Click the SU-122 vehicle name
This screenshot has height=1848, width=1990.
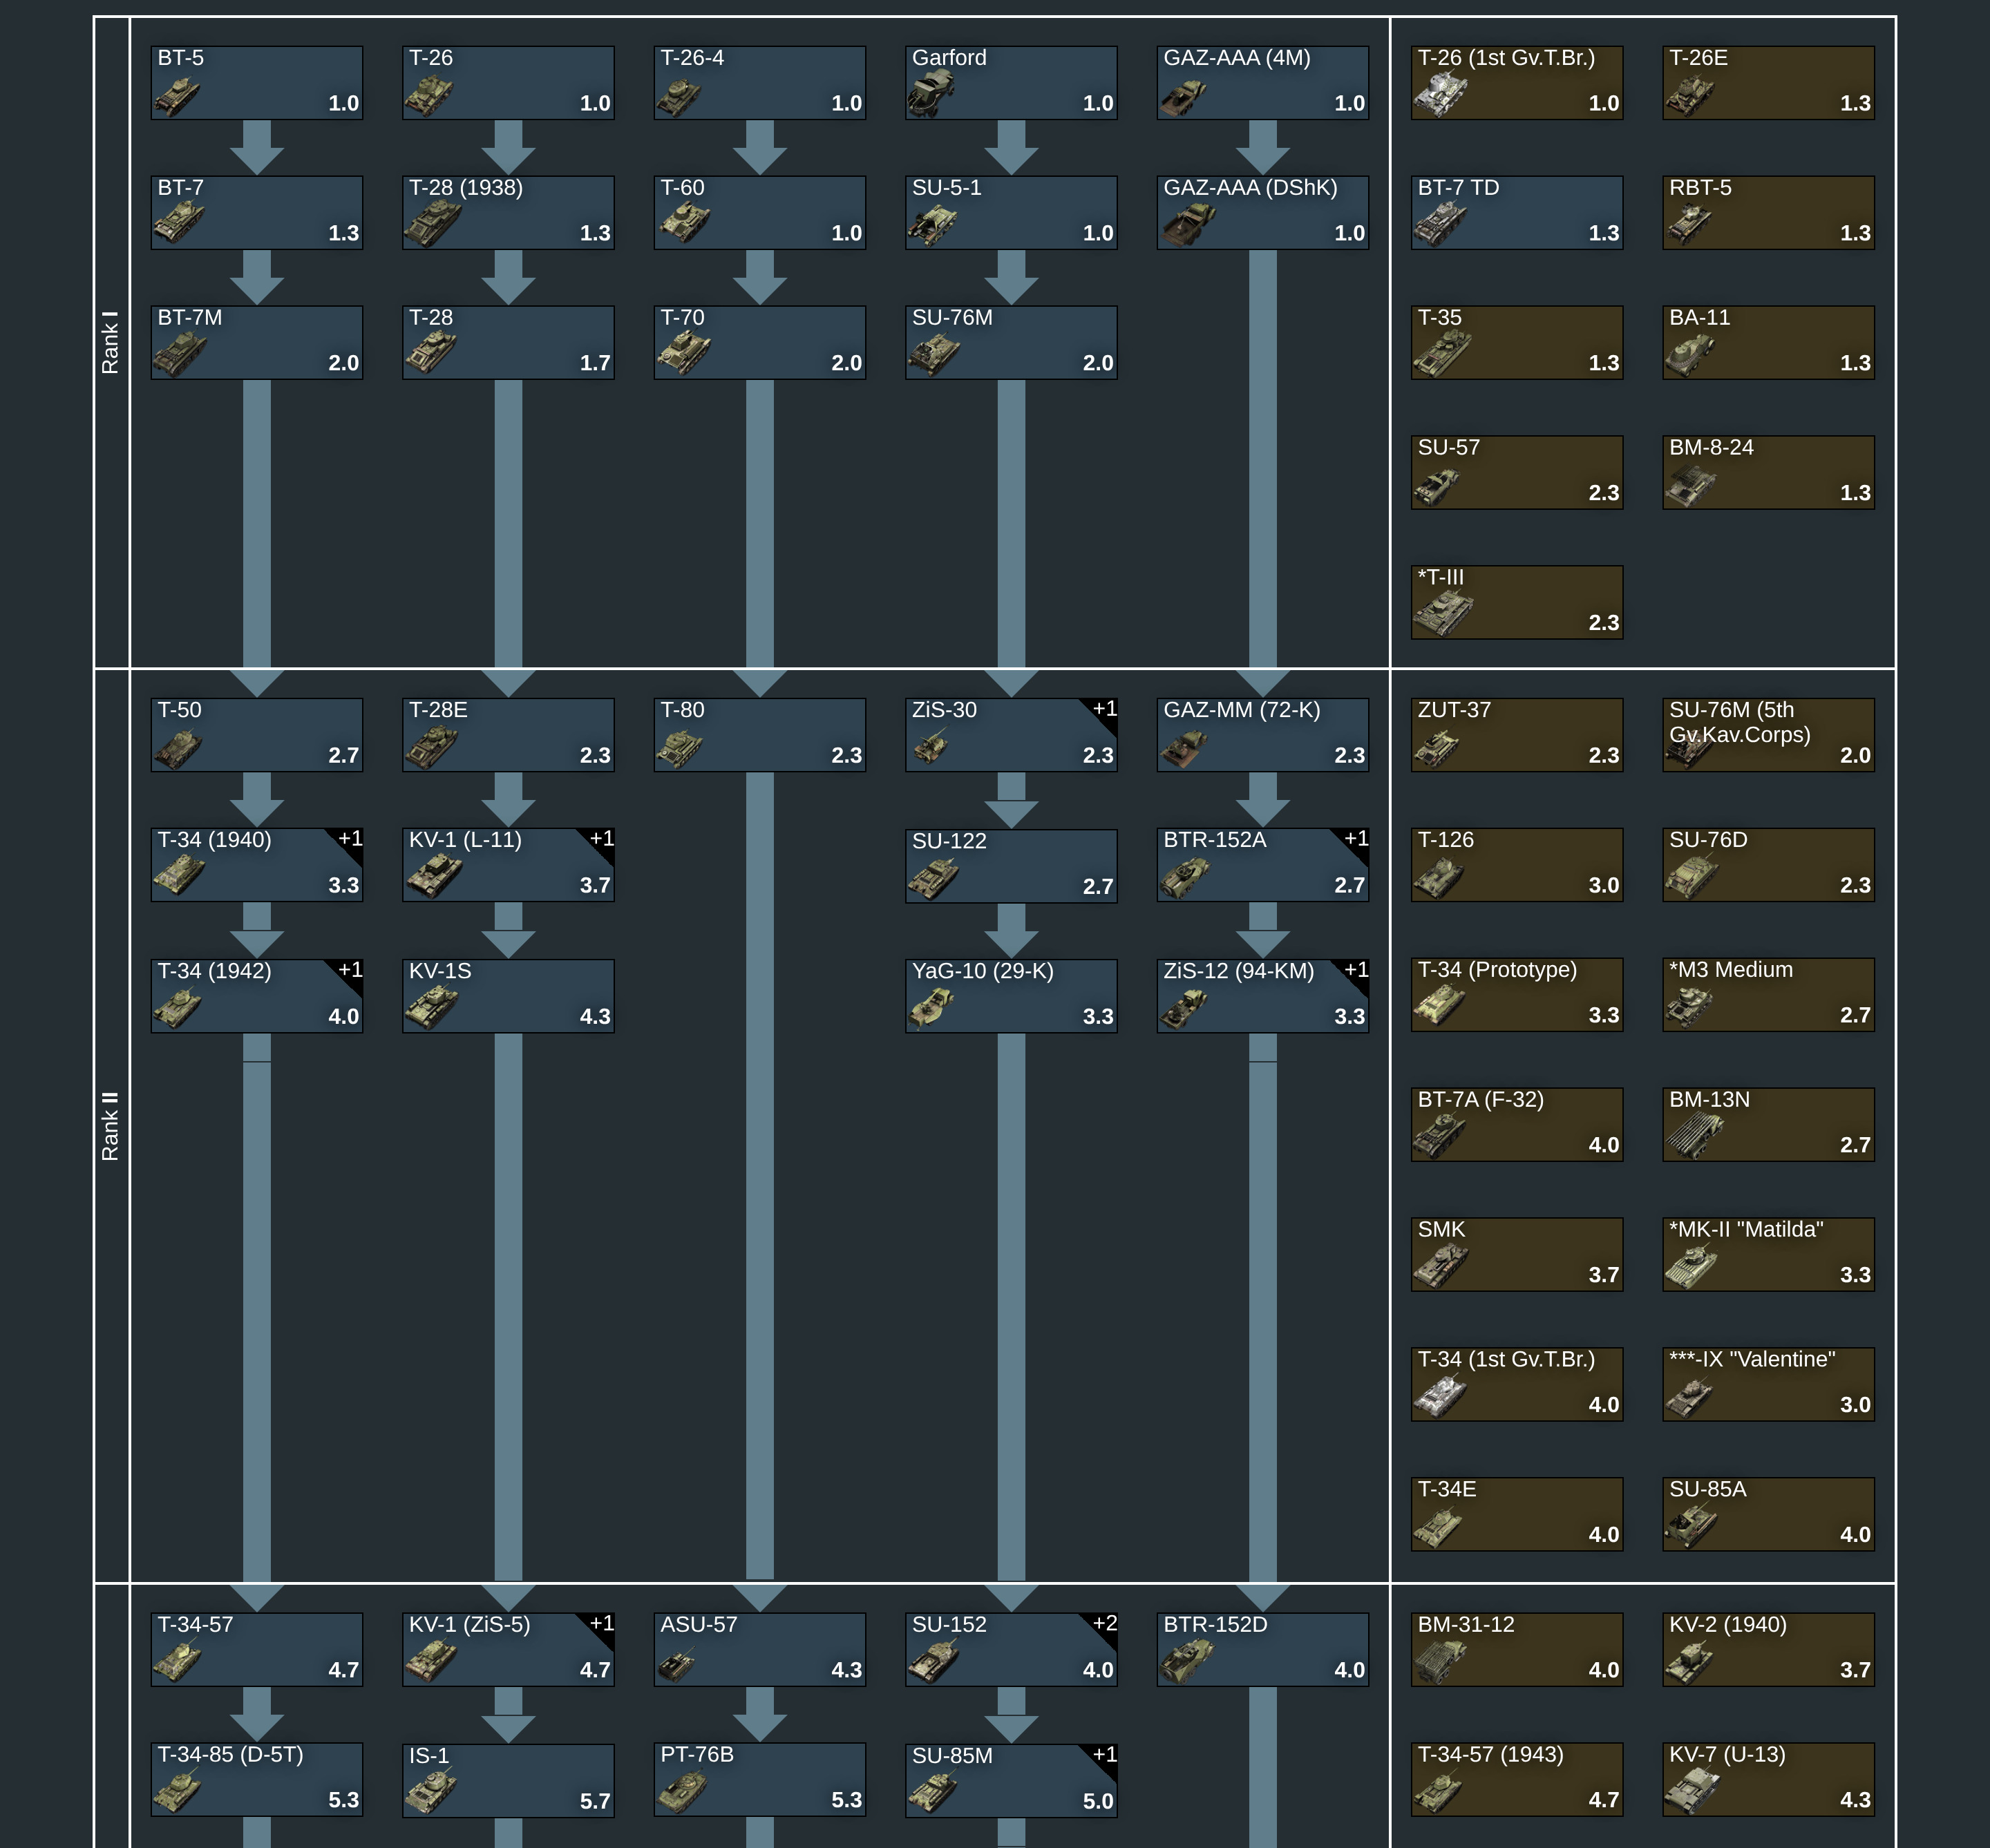(949, 841)
